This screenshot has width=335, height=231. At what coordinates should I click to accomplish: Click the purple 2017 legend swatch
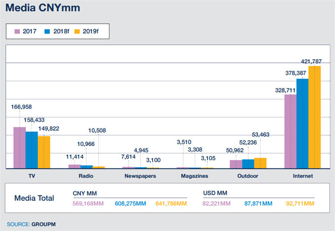(x=16, y=31)
